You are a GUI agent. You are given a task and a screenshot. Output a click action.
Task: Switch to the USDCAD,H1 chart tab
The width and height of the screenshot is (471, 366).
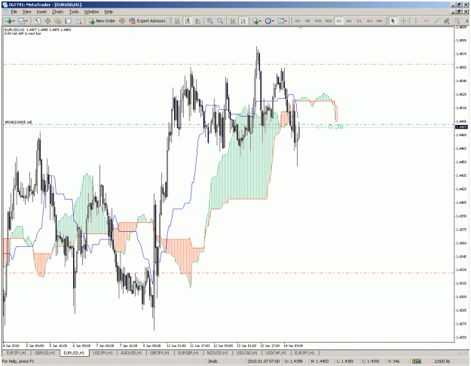tap(246, 353)
